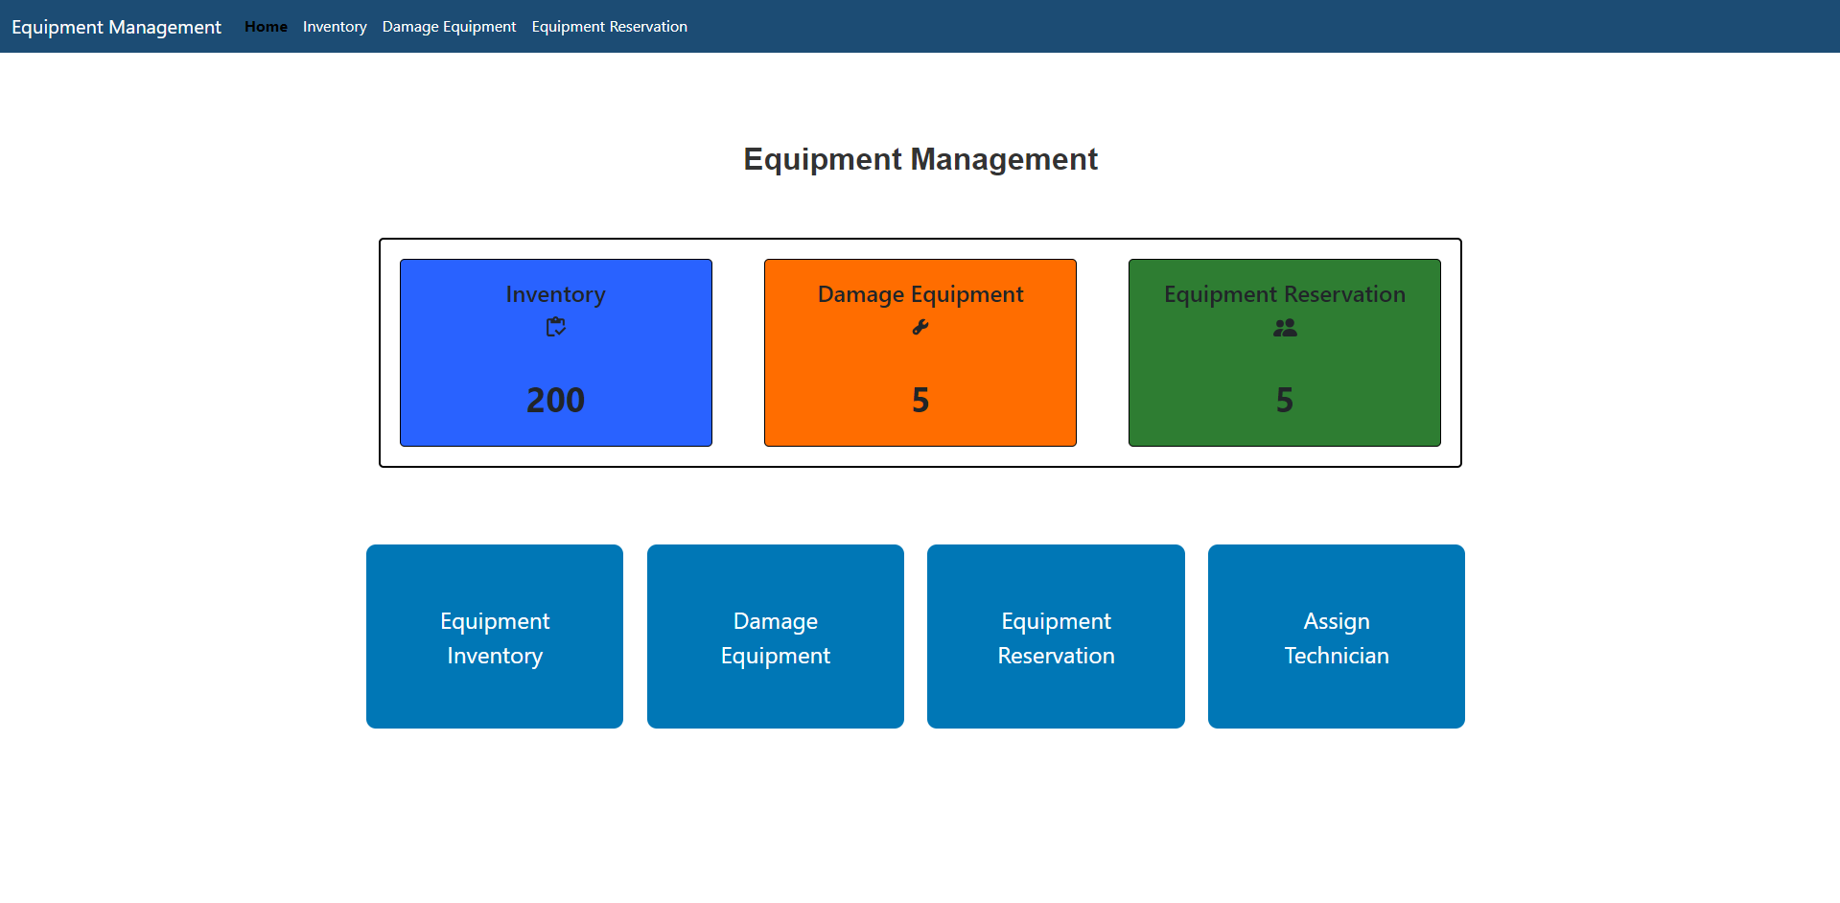Click the Equipment Reservation title on the green card
The width and height of the screenshot is (1840, 903).
pyautogui.click(x=1284, y=294)
